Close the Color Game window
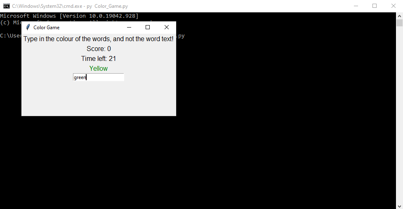Image resolution: width=403 pixels, height=209 pixels. coord(167,27)
